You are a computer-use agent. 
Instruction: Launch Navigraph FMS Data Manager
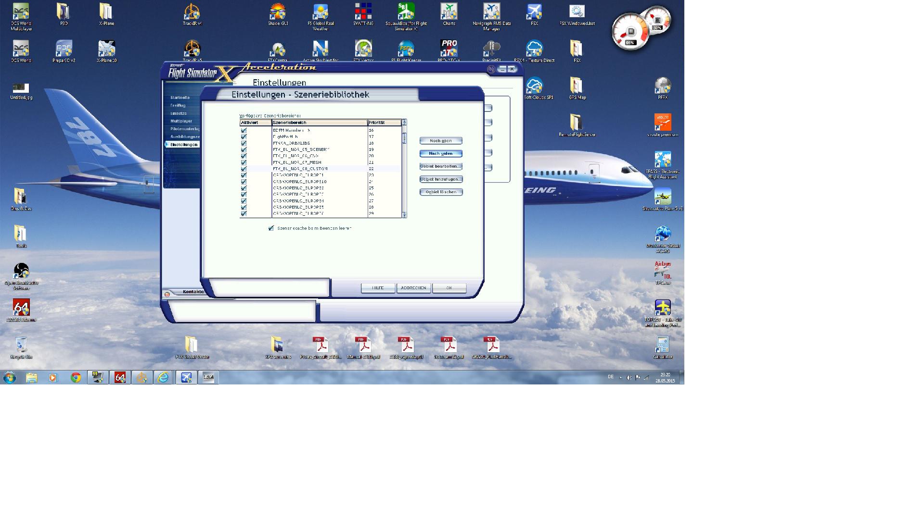491,16
